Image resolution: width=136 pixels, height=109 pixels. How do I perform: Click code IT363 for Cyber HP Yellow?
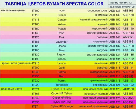36,94
